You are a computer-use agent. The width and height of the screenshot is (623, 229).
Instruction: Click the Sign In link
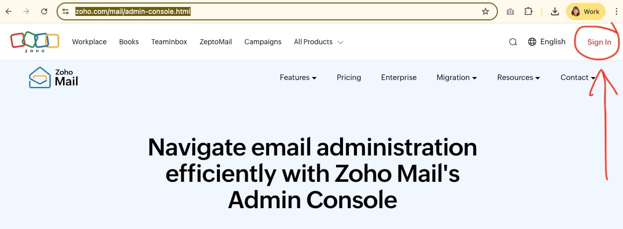[x=599, y=42]
